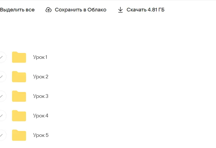Click the download arrow icon

120,10
